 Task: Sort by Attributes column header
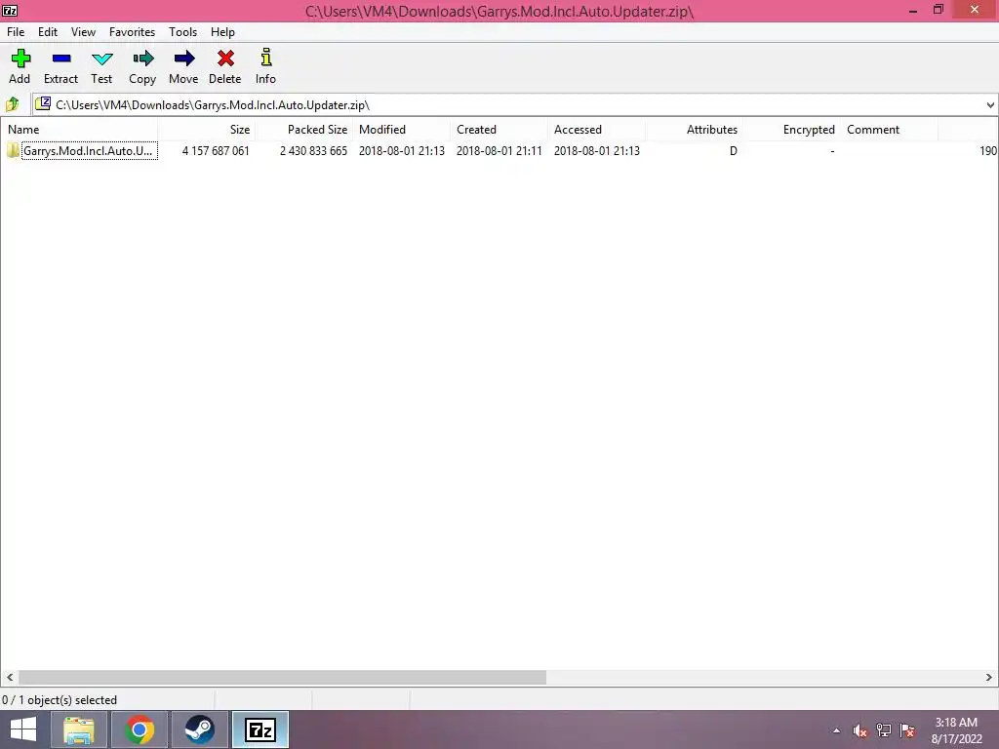694,130
